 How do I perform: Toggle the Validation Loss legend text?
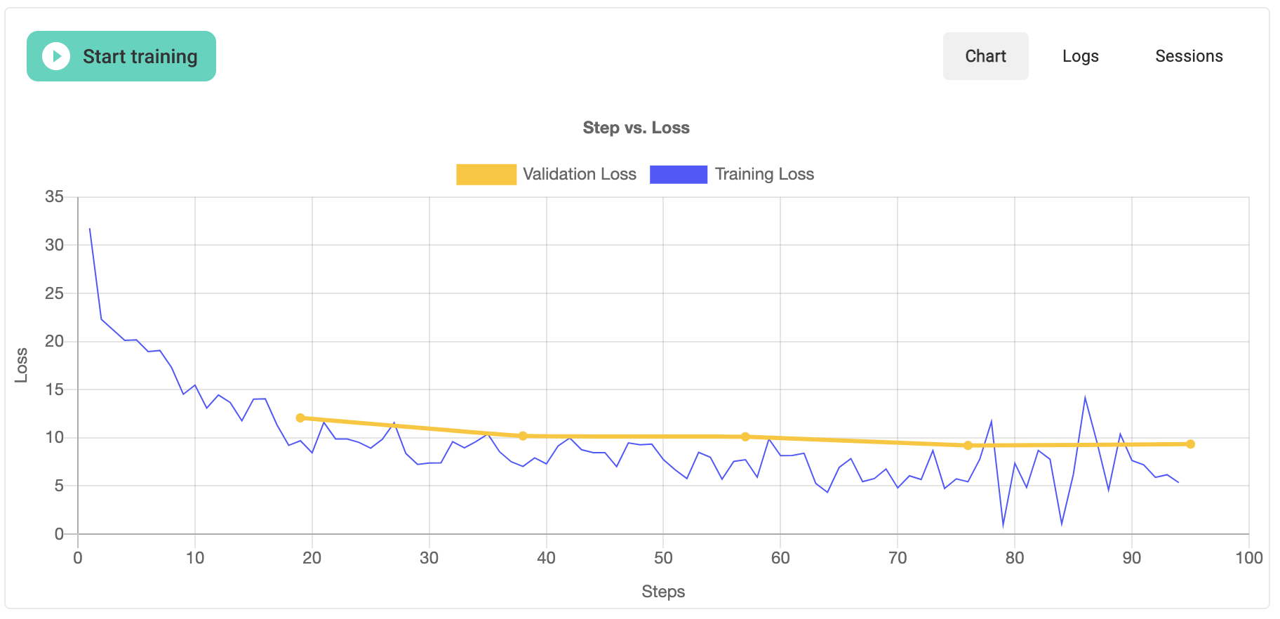pos(579,175)
